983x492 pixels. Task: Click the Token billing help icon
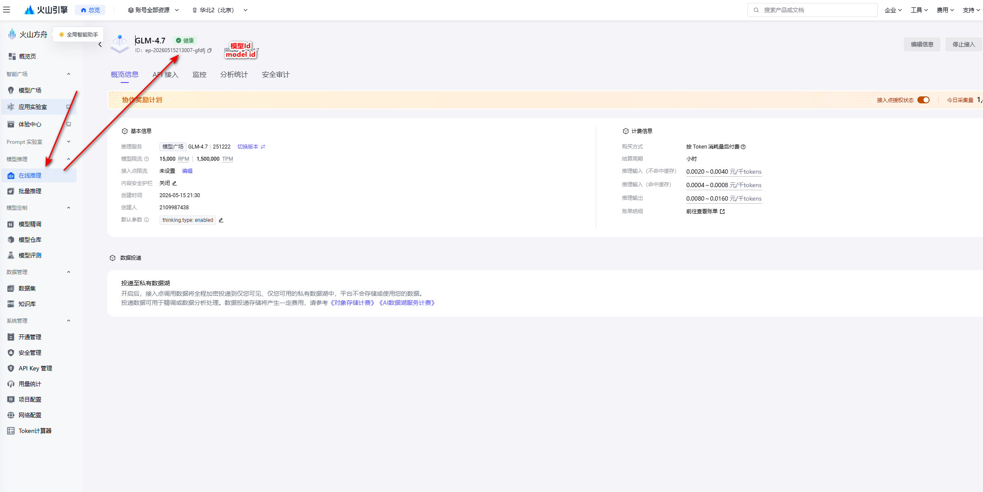[x=743, y=147]
